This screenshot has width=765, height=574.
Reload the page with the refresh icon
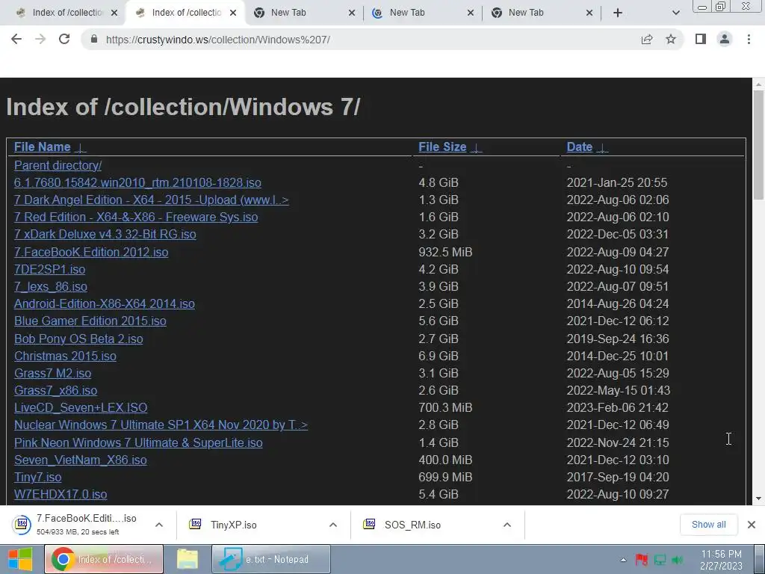64,39
